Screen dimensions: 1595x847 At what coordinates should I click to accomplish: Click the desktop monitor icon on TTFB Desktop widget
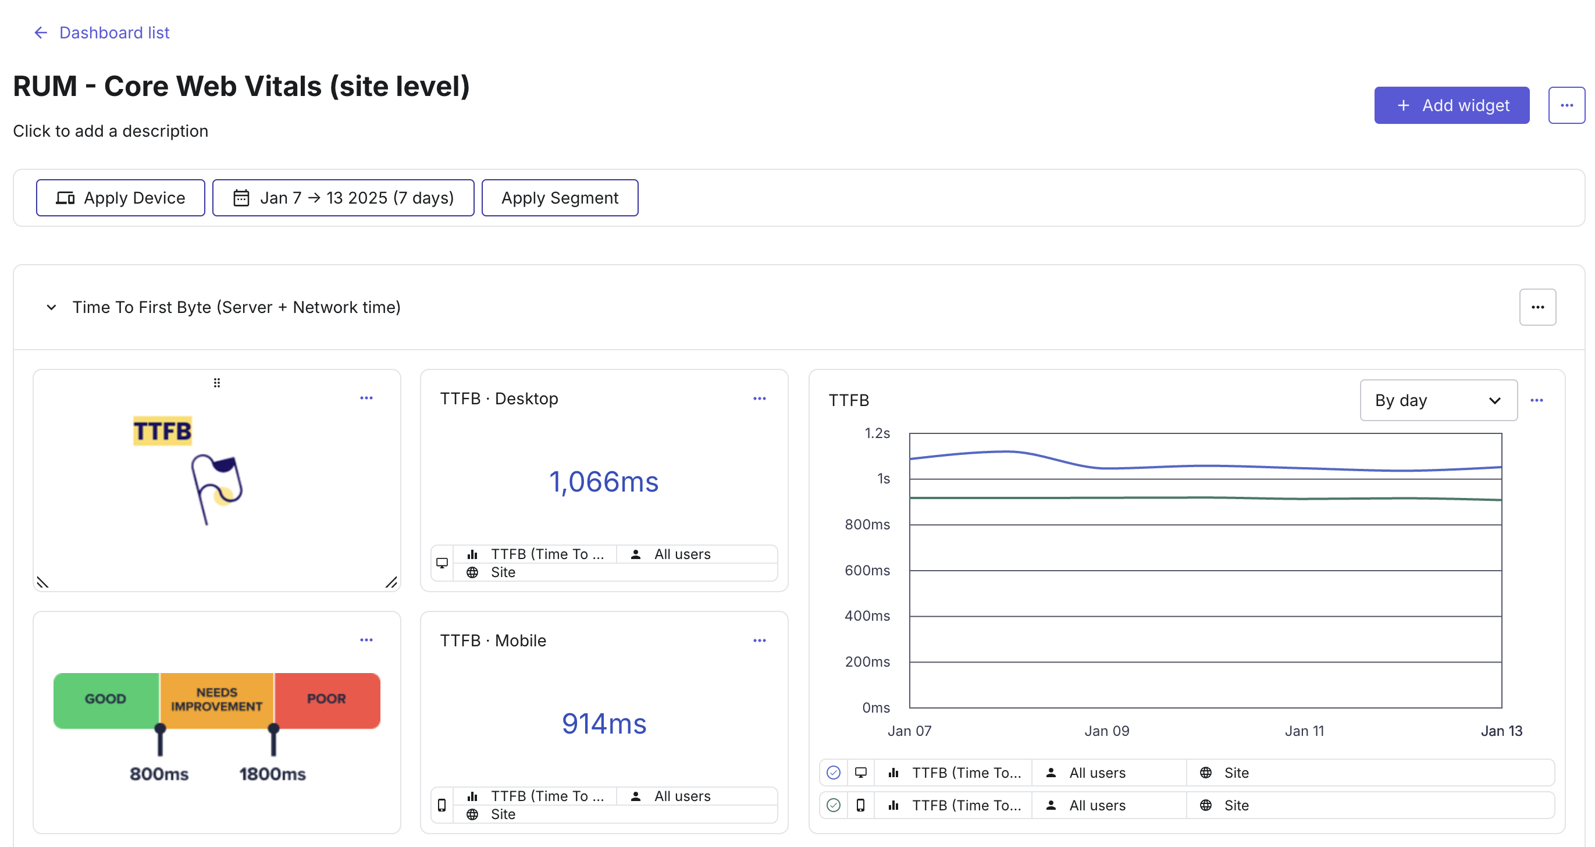(442, 563)
